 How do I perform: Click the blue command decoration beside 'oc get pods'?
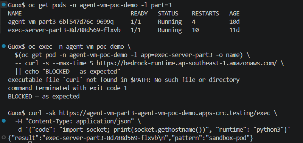coord(4,5)
